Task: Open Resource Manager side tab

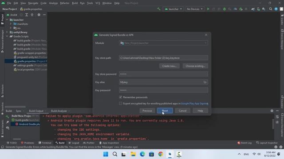Action: click(x=2, y=41)
